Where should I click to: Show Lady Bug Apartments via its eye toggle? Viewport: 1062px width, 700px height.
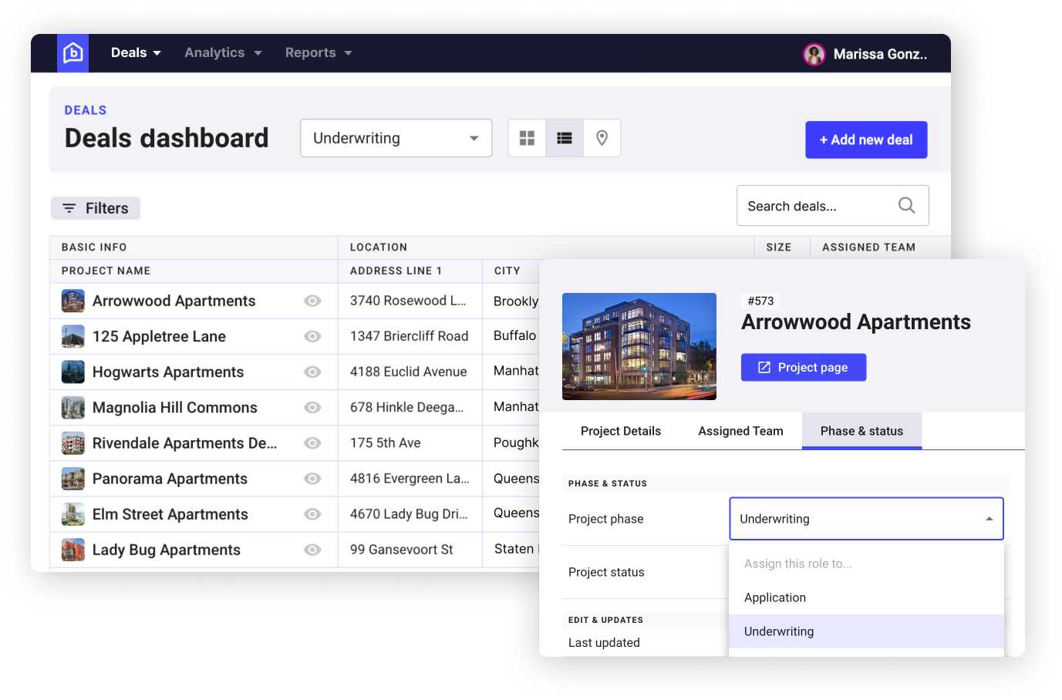tap(312, 550)
